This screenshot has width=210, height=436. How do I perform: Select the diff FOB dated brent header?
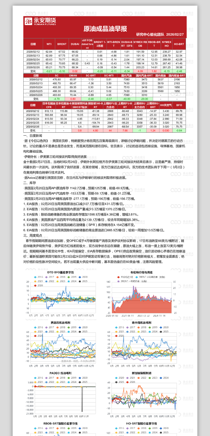[x=87, y=44]
